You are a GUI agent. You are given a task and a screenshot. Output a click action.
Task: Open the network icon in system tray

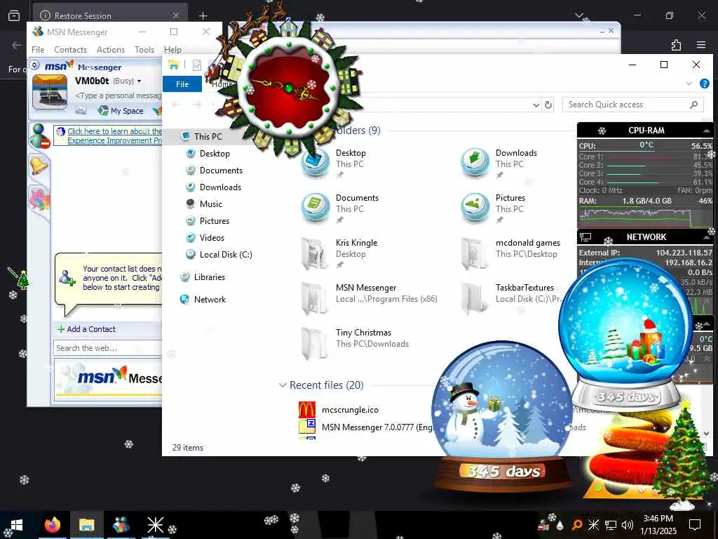[x=611, y=525]
